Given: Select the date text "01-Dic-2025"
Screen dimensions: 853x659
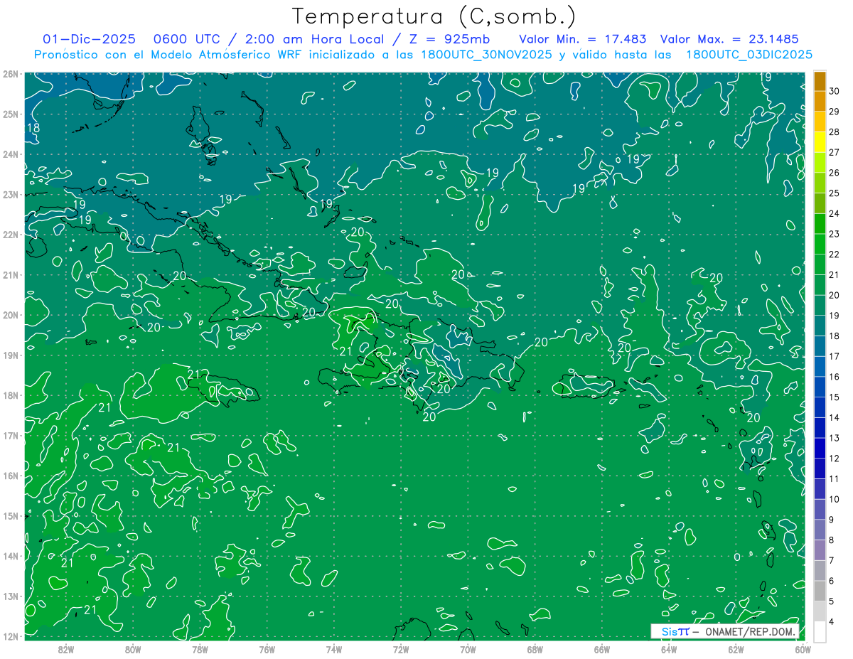Looking at the screenshot, I should pyautogui.click(x=87, y=39).
